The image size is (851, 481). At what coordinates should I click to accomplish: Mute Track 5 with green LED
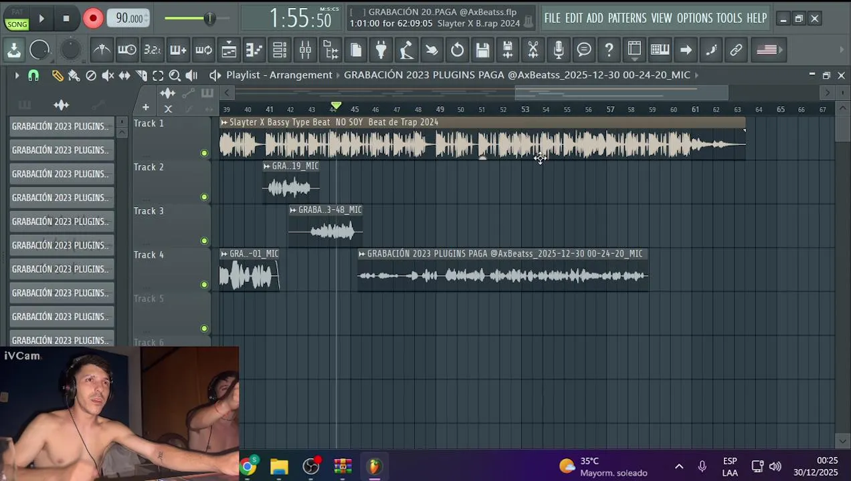click(204, 328)
